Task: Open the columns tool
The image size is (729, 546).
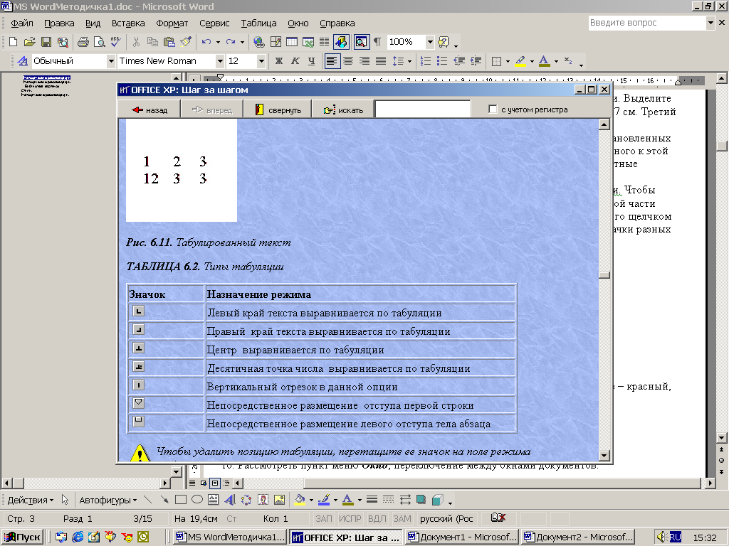Action: (324, 42)
